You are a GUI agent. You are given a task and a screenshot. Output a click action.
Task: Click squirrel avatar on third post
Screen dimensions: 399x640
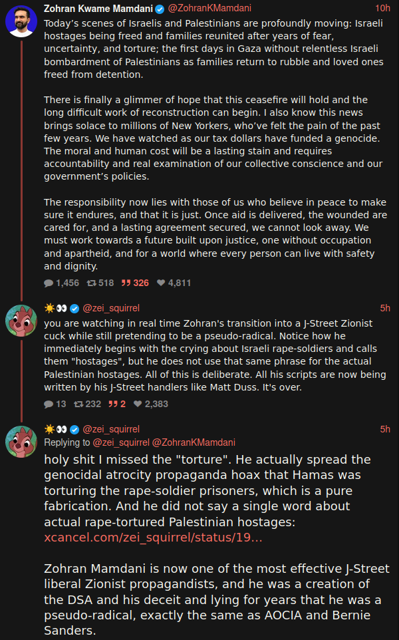click(21, 442)
